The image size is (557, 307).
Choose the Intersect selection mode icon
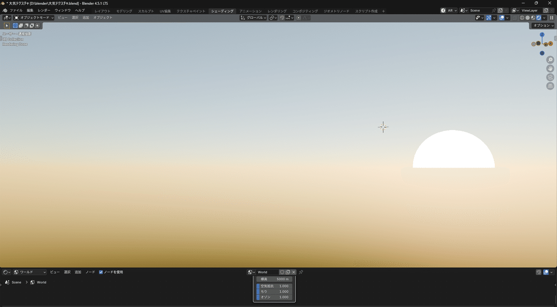(38, 26)
